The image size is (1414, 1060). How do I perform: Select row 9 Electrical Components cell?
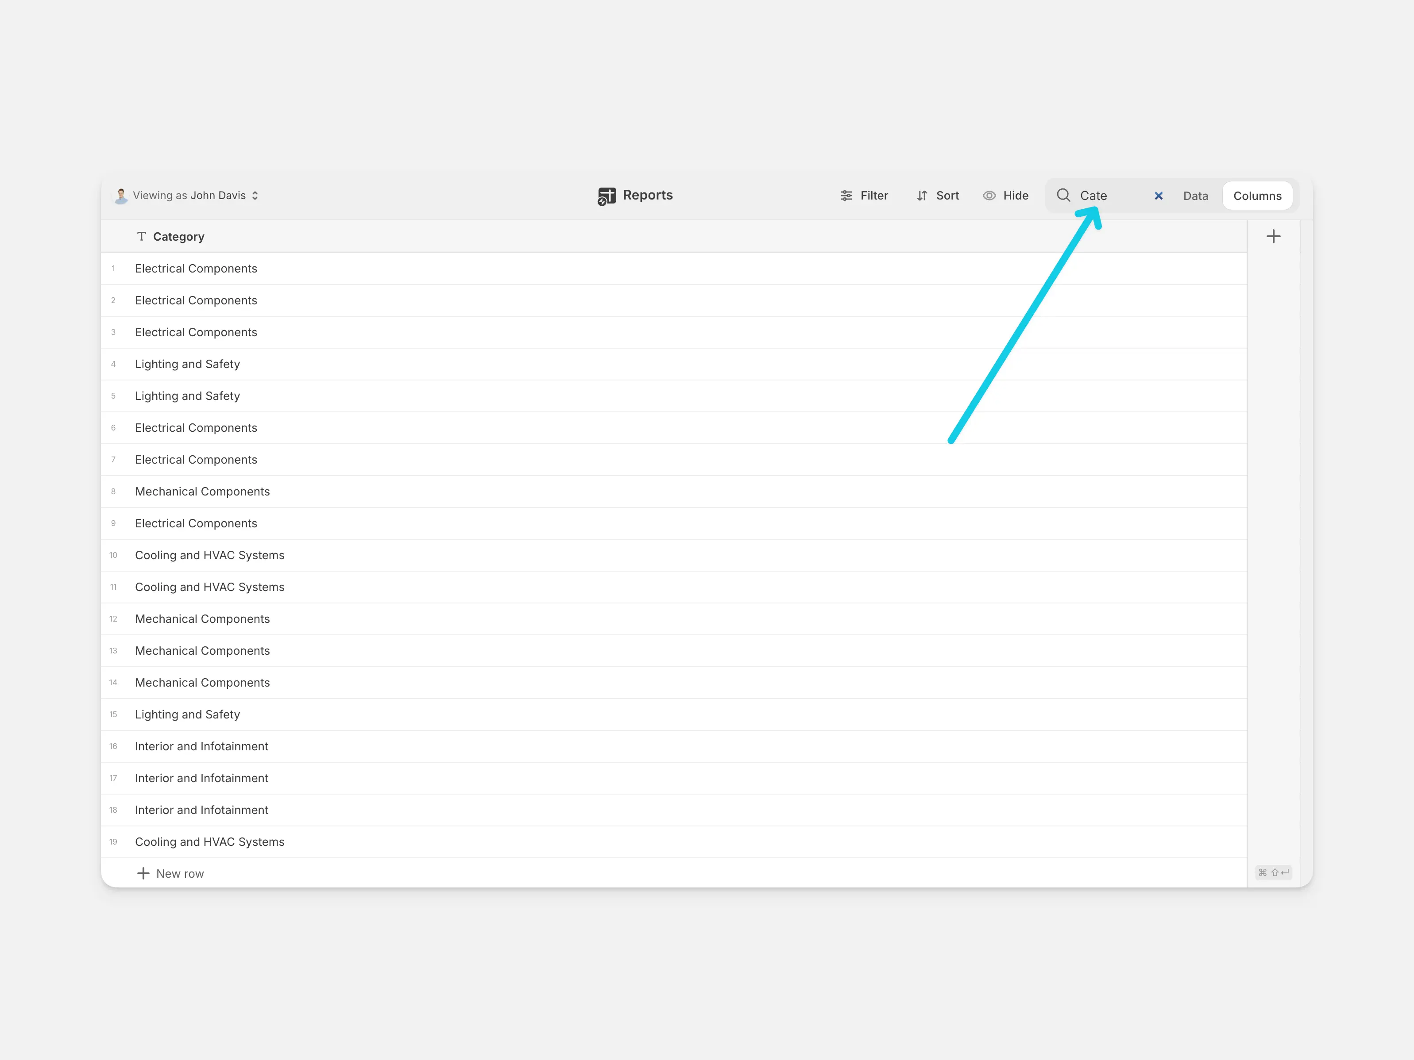[674, 523]
